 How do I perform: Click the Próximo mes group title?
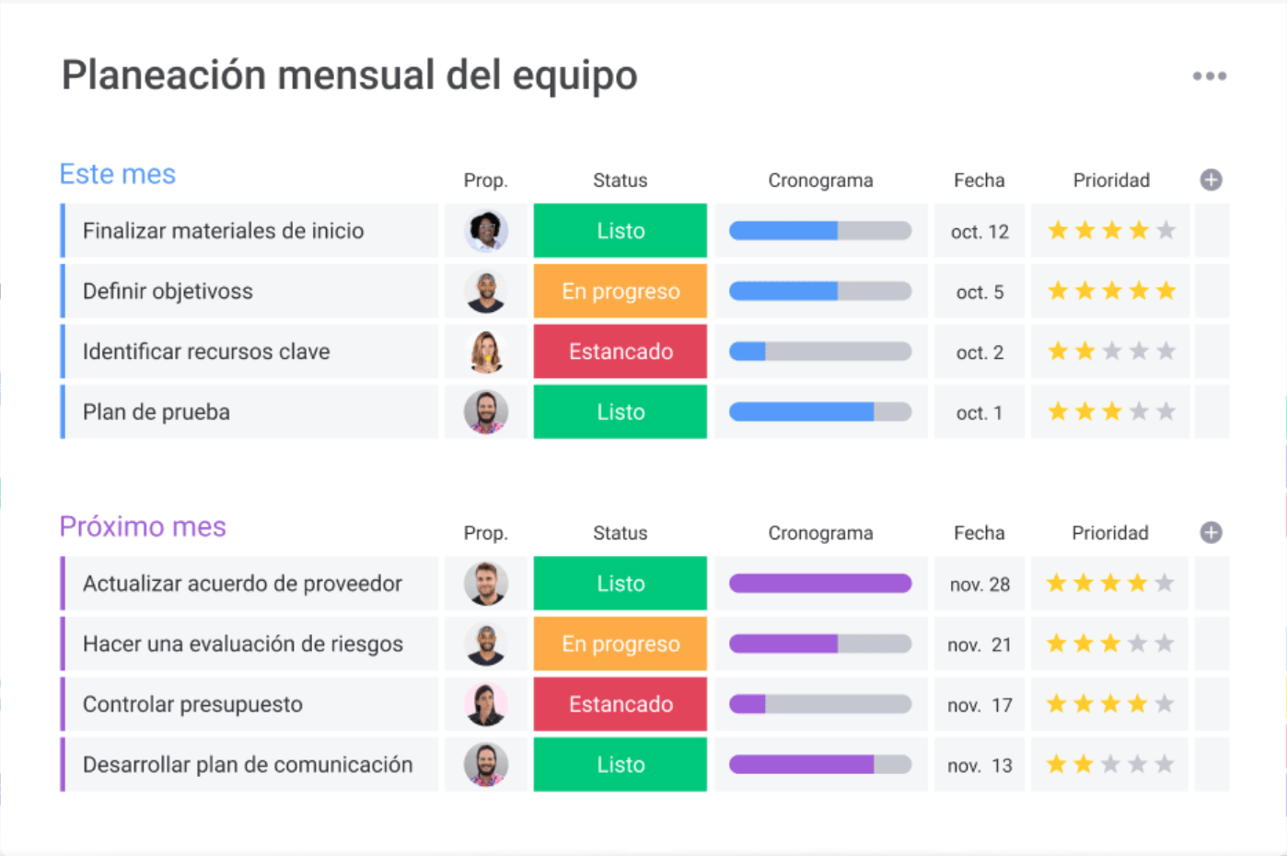click(143, 526)
